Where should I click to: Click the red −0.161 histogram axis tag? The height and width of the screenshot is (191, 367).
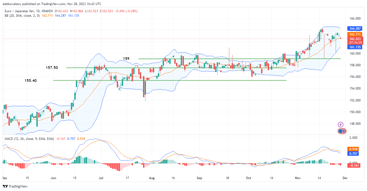point(355,165)
